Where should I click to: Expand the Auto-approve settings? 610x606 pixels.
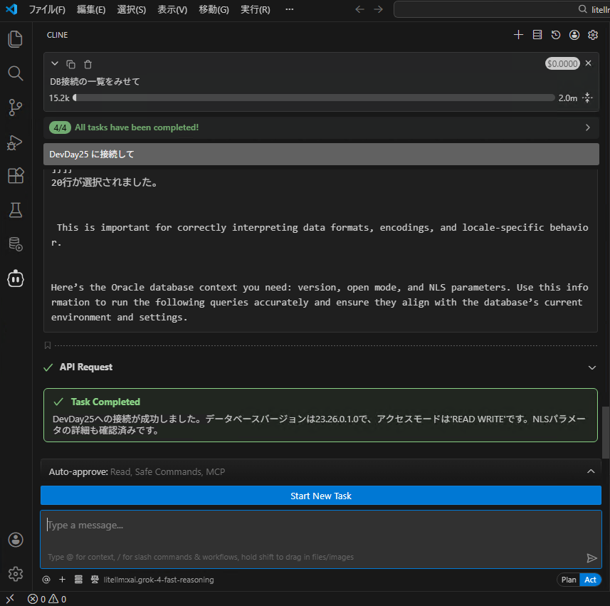[x=591, y=471]
